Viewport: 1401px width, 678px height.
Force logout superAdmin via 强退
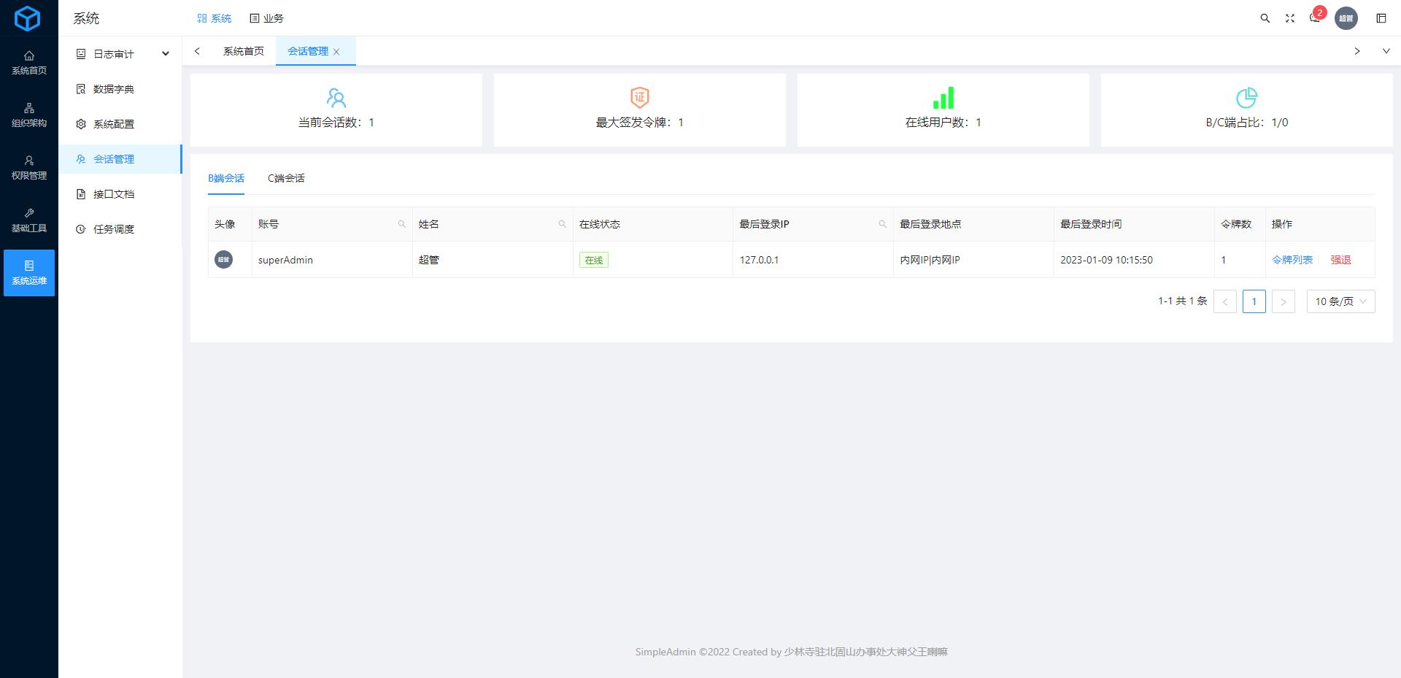tap(1339, 259)
